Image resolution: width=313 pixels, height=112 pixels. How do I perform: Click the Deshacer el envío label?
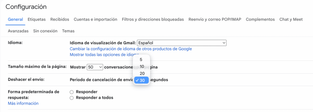click(26, 80)
